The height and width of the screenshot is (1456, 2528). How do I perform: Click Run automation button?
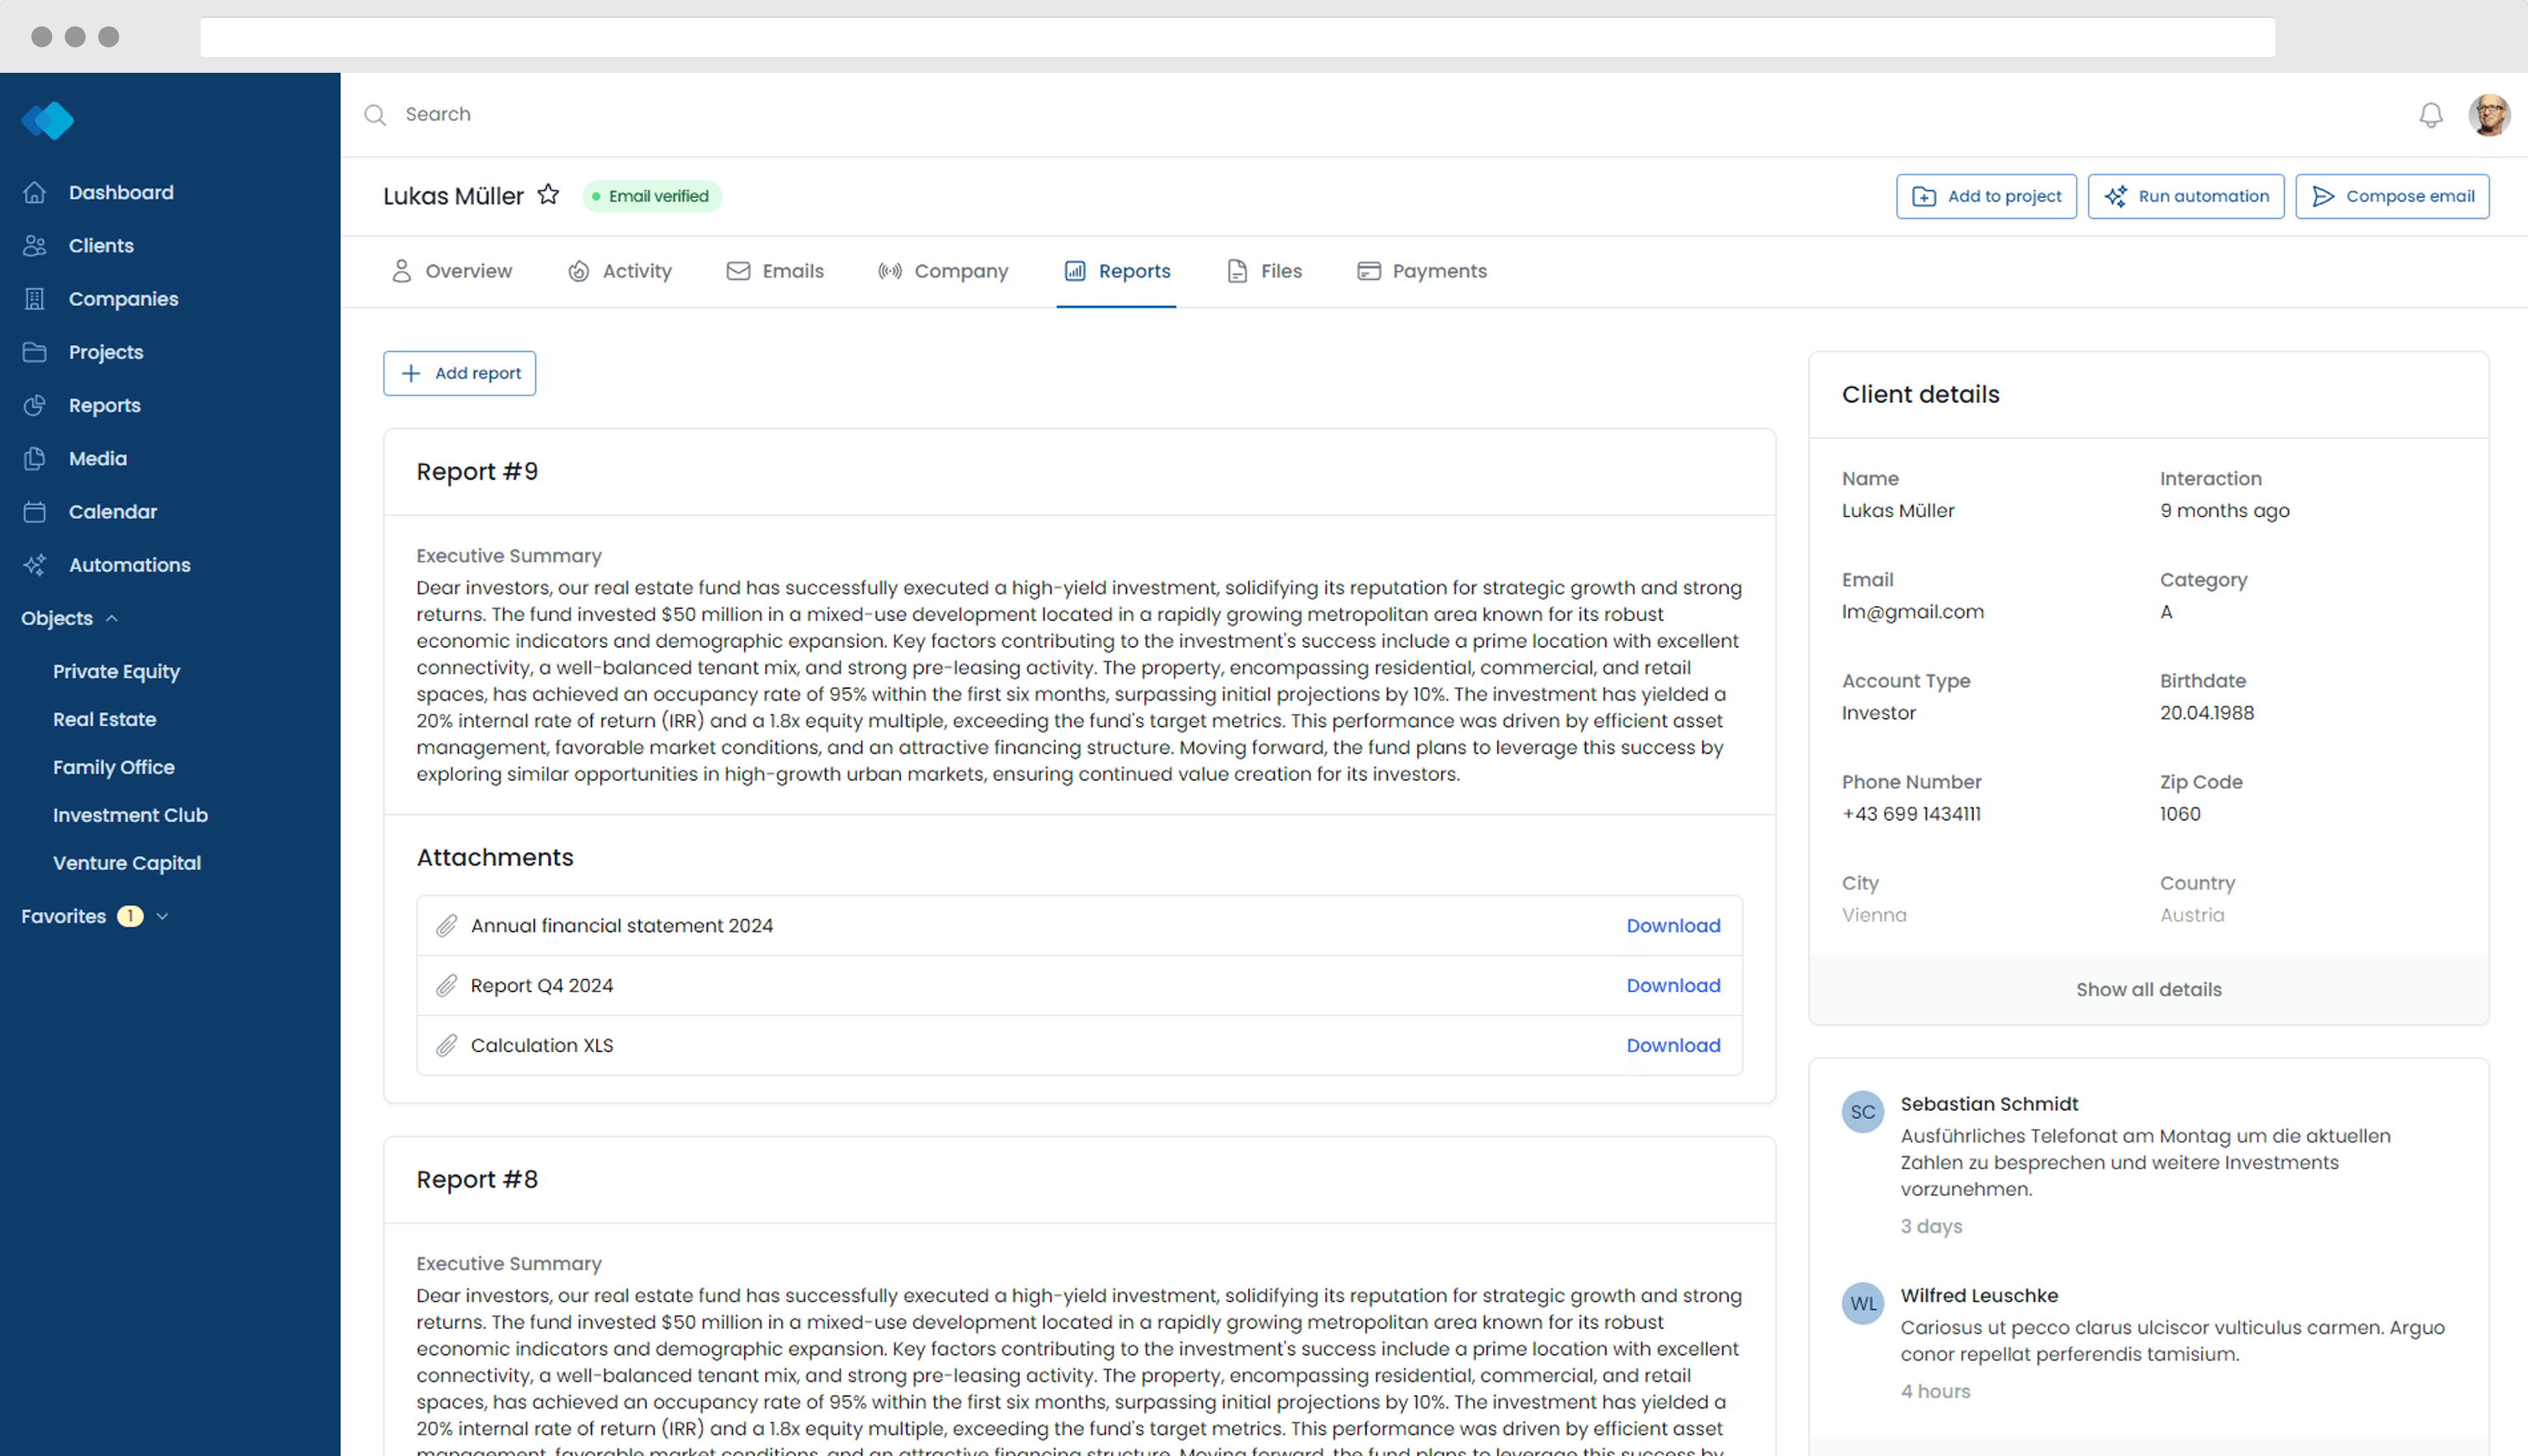coord(2185,196)
